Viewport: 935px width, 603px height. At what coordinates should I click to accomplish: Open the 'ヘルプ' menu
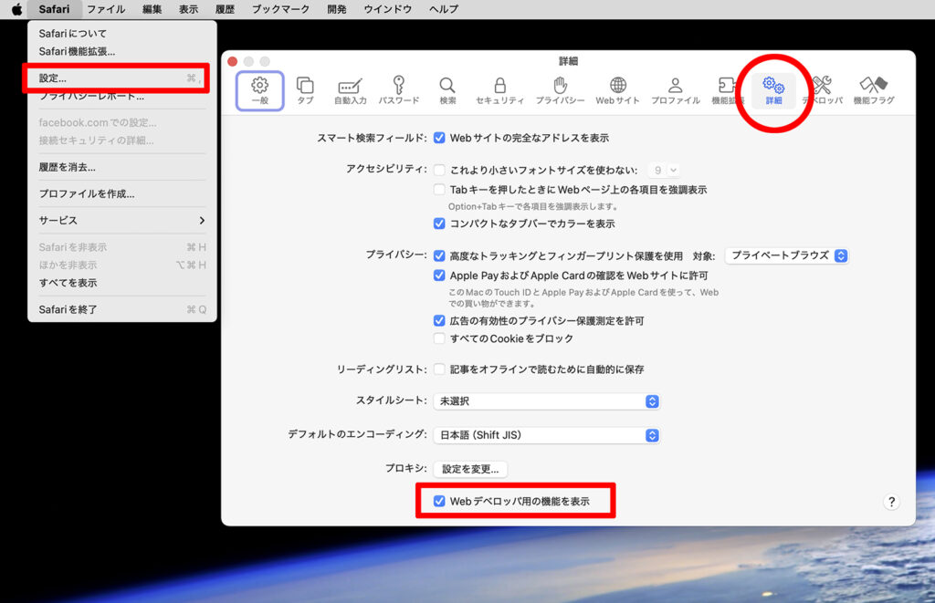coord(444,9)
